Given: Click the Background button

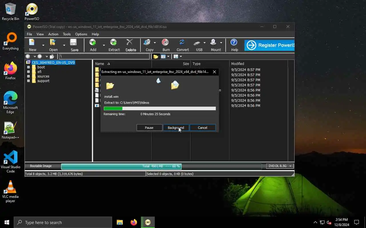Looking at the screenshot, I should pos(176,128).
